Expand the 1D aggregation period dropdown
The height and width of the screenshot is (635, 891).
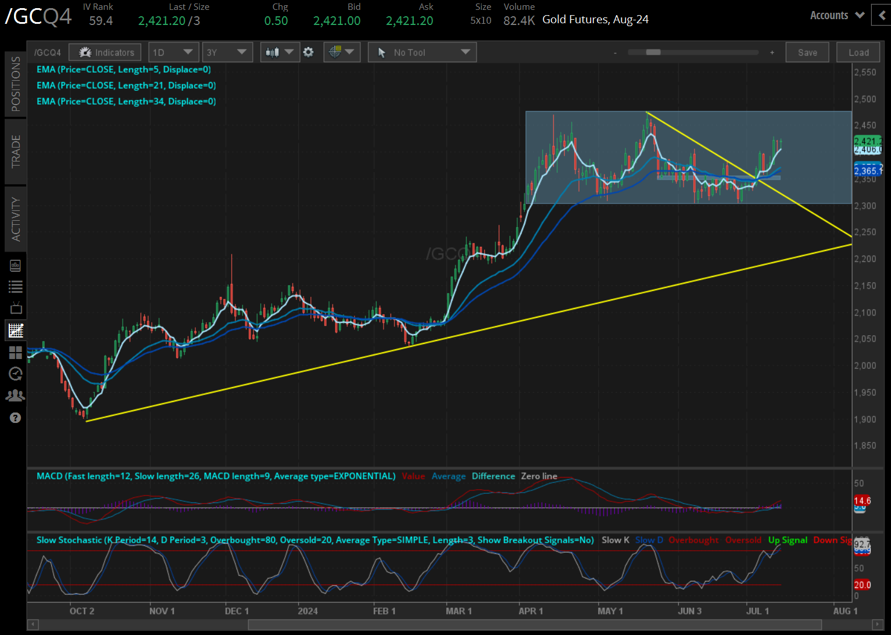pyautogui.click(x=173, y=52)
